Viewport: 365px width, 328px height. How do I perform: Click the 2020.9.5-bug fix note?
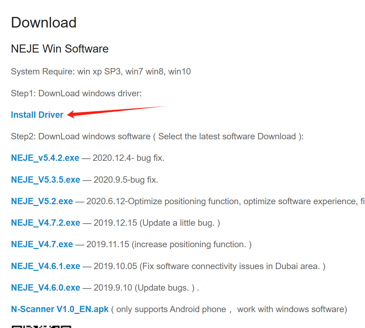126,180
